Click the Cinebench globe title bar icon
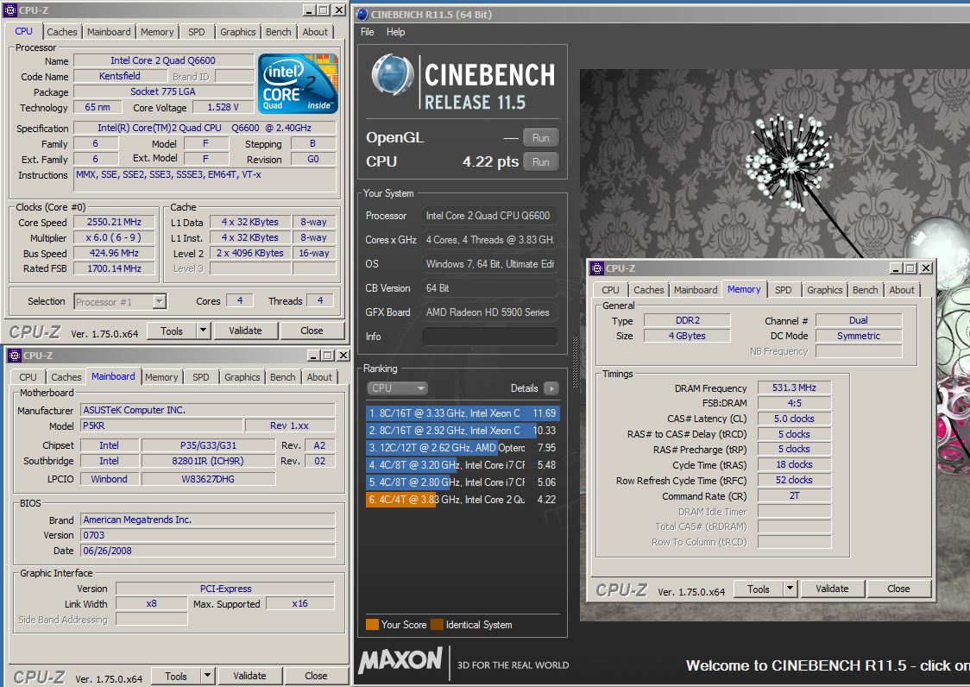970x687 pixels. click(x=363, y=14)
